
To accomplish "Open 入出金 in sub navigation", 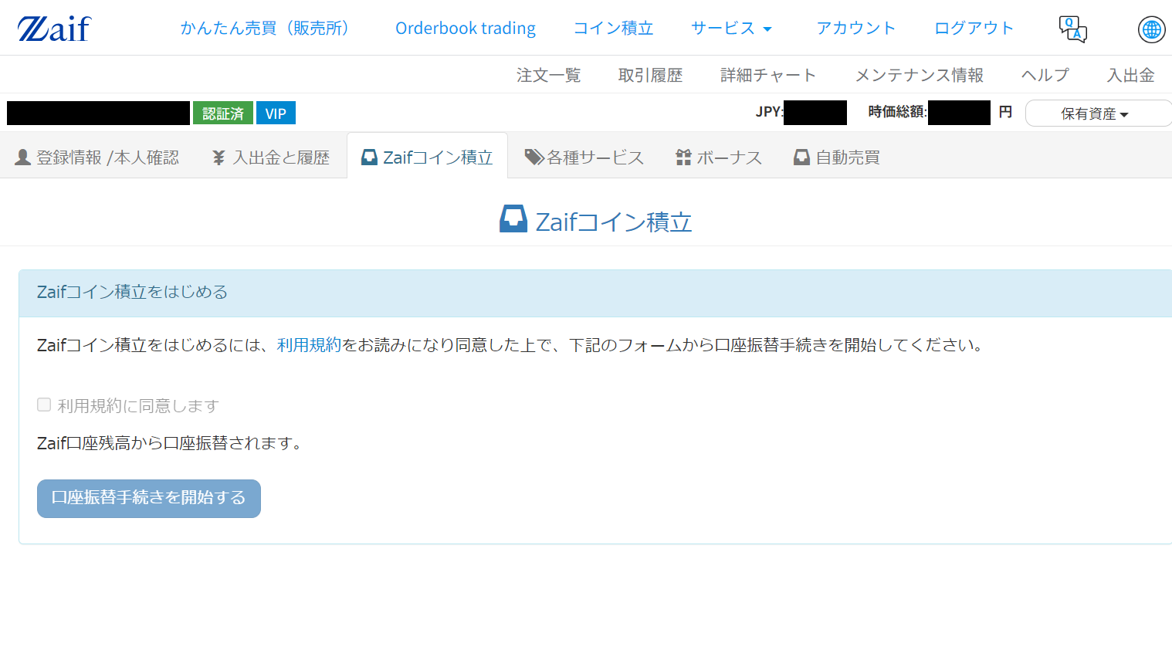I will 1130,75.
